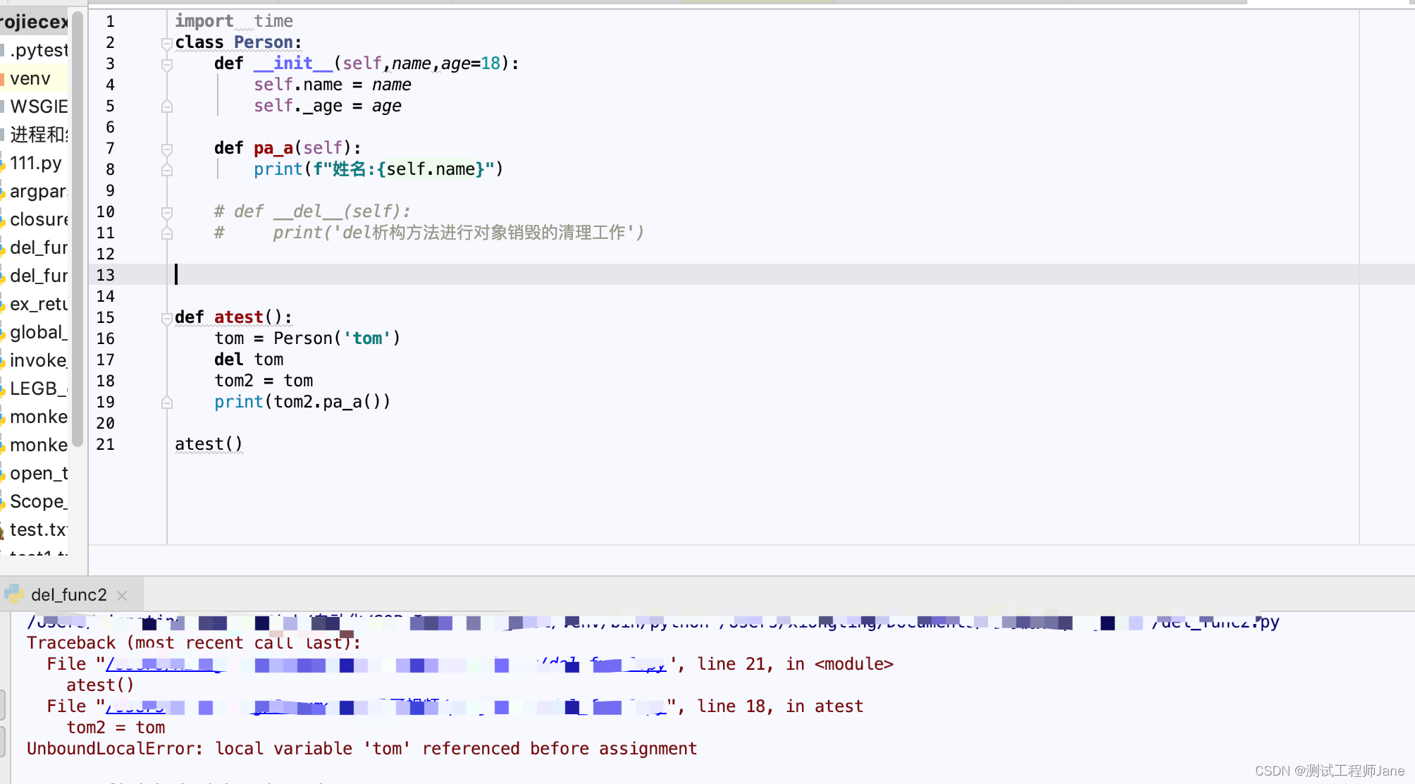Image resolution: width=1415 pixels, height=784 pixels.
Task: Click the Python icon on del_func2 tab
Action: (x=14, y=594)
